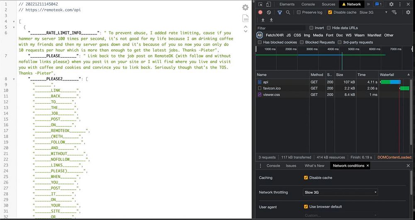This screenshot has height=220, width=415.
Task: Close the Network conditions drawer tab
Action: point(367,166)
